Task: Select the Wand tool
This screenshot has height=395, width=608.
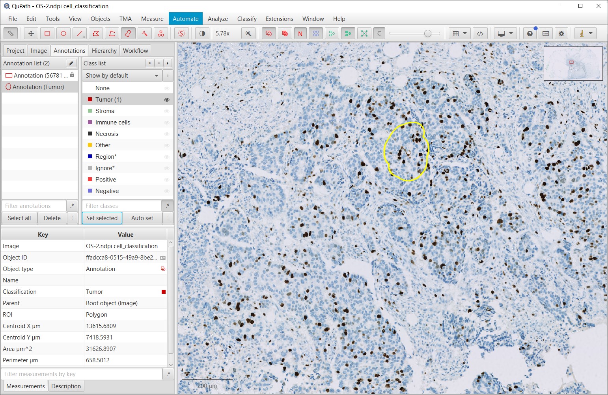Action: tap(144, 33)
